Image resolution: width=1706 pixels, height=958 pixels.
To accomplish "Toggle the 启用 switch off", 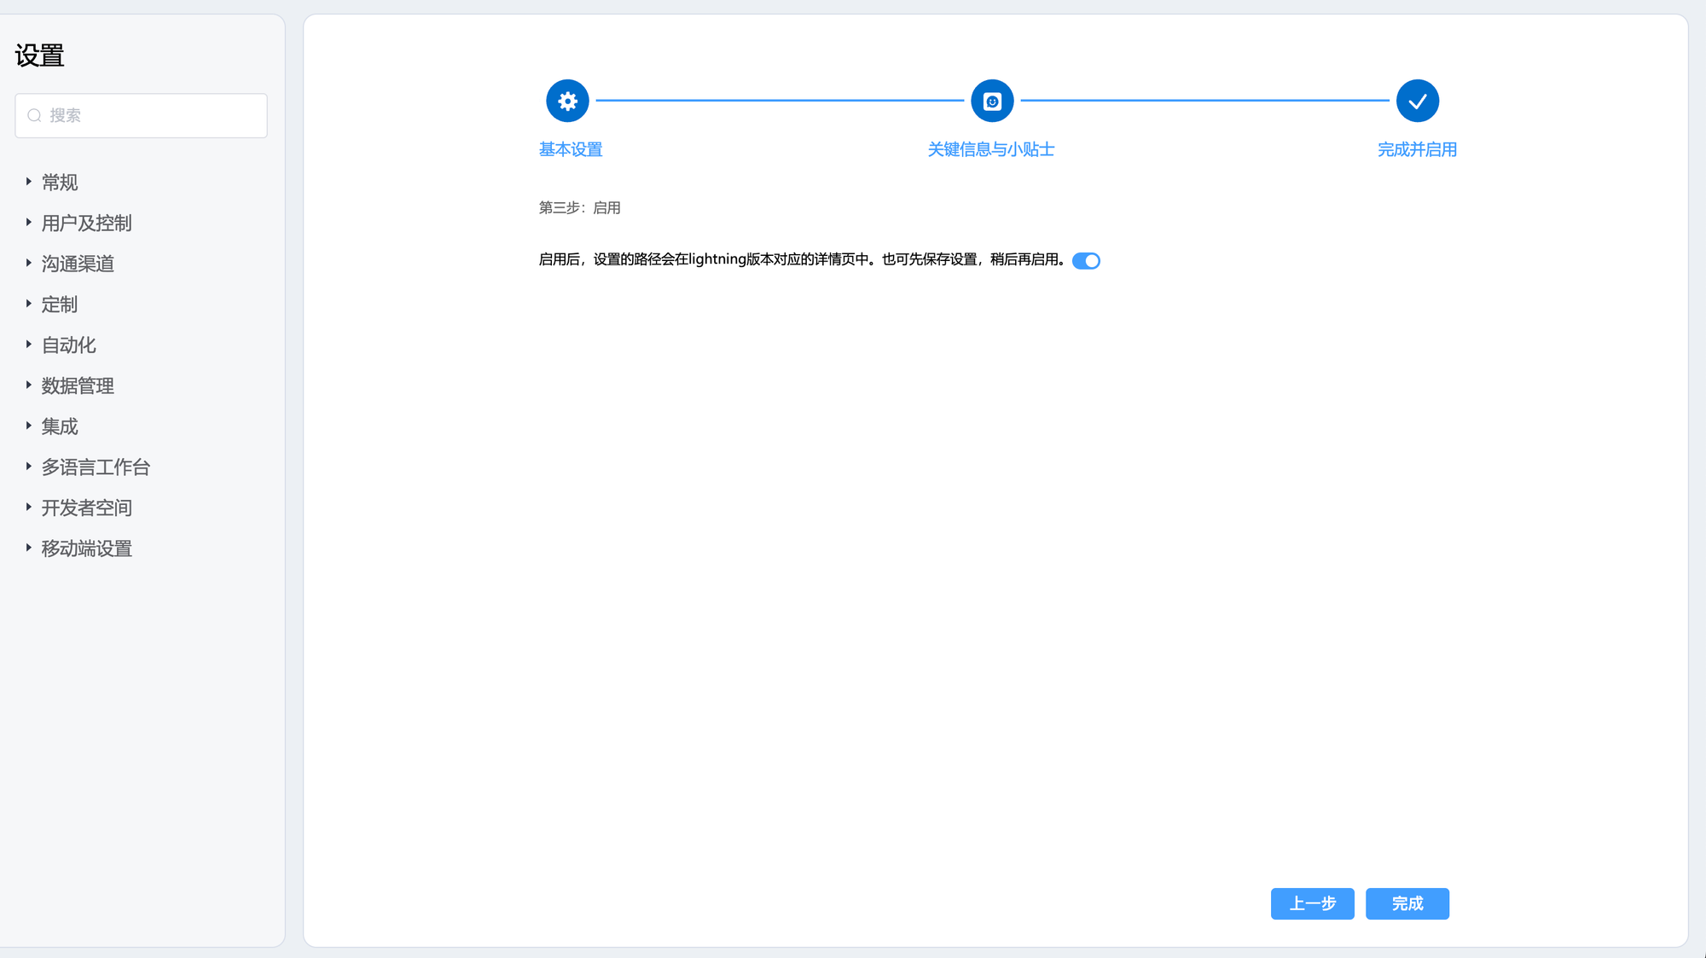I will [1086, 261].
